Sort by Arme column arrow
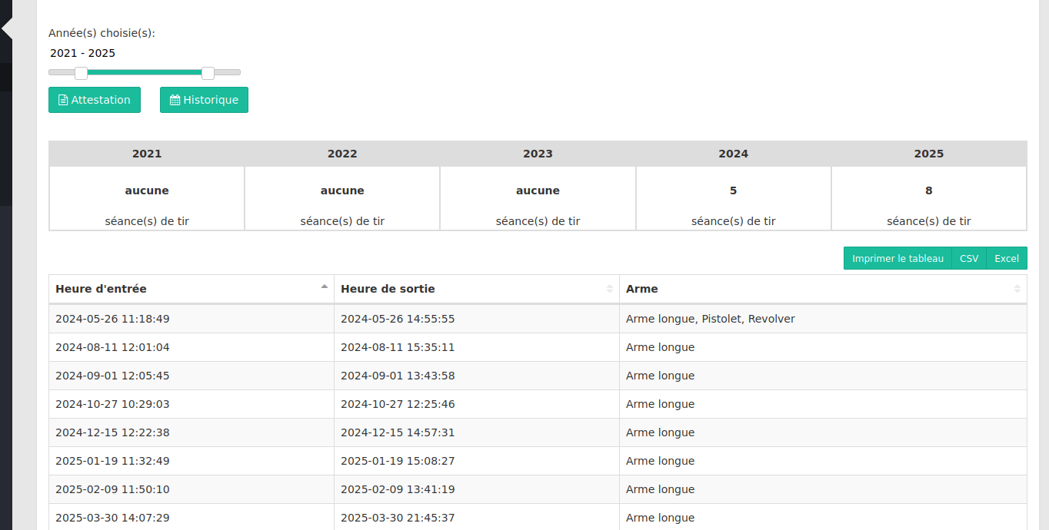 [x=1017, y=289]
